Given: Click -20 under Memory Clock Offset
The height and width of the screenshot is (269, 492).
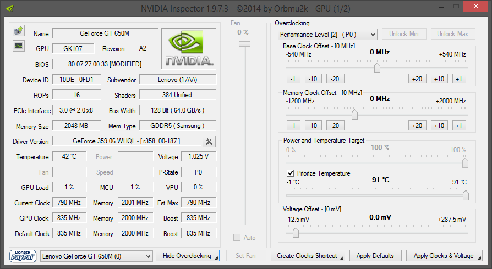Looking at the screenshot, I should (x=335, y=126).
